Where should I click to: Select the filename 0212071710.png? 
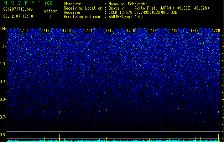pos(18,9)
